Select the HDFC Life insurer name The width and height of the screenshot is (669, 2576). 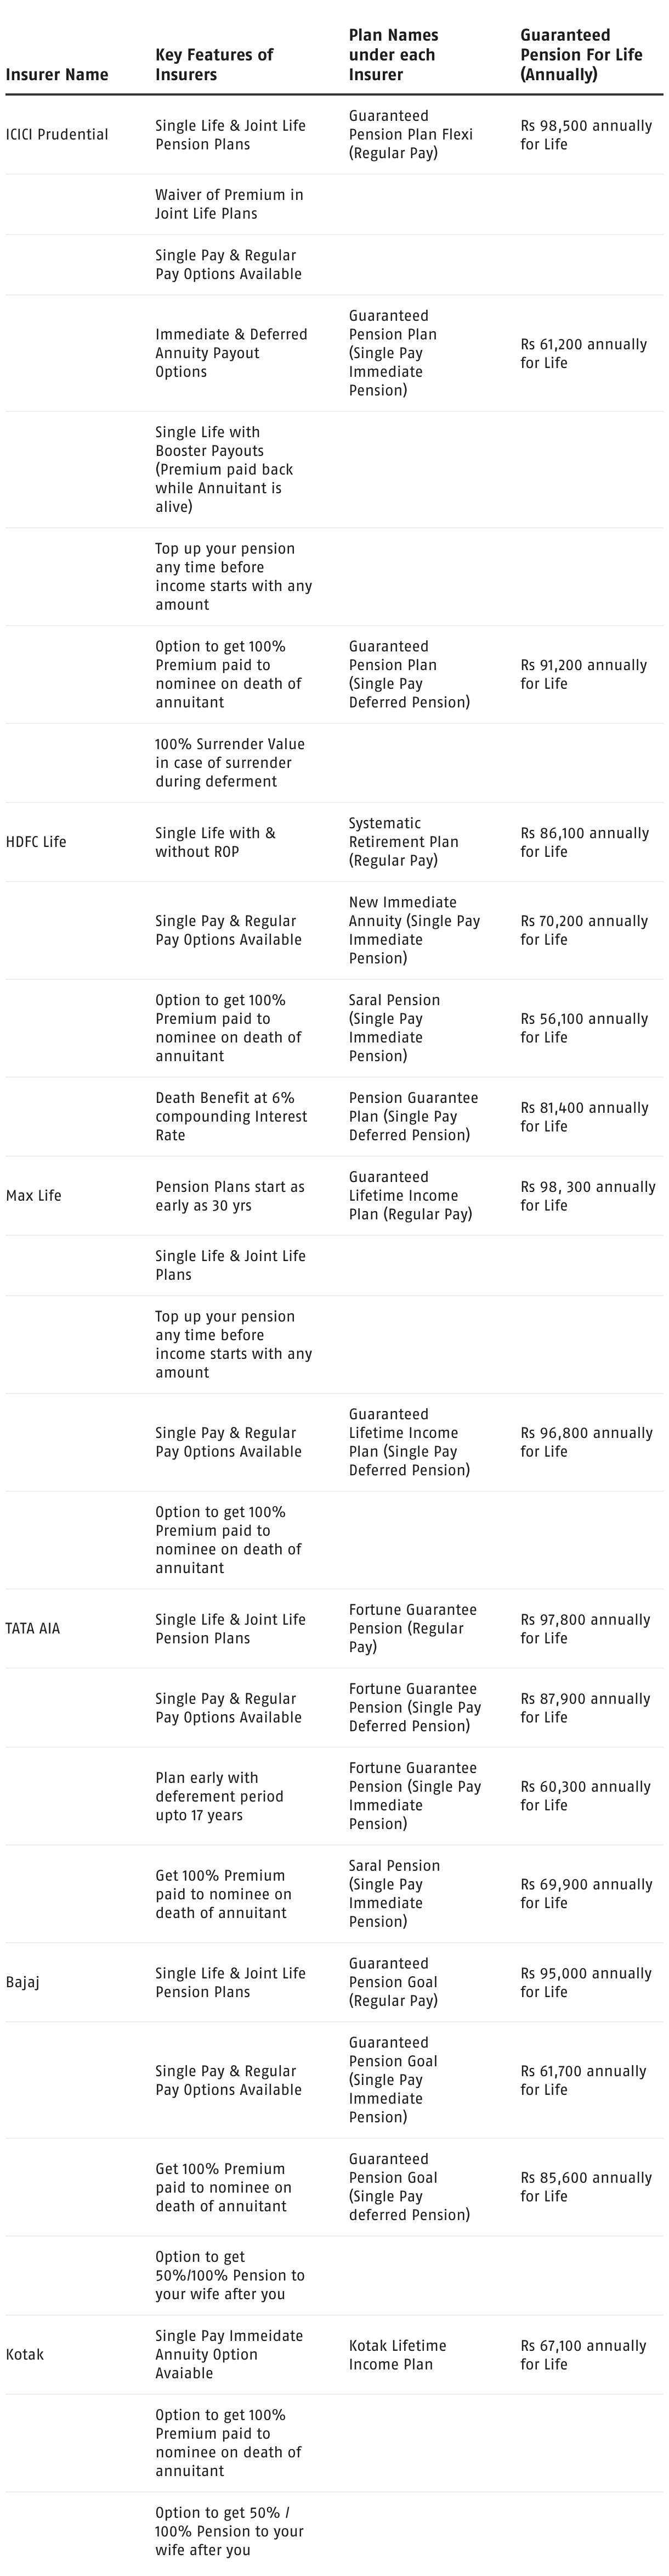coord(36,842)
